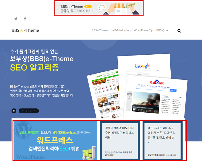This screenshot has height=161, width=202.
Task: Switch to slide 3 in pager
Action: pos(31,111)
